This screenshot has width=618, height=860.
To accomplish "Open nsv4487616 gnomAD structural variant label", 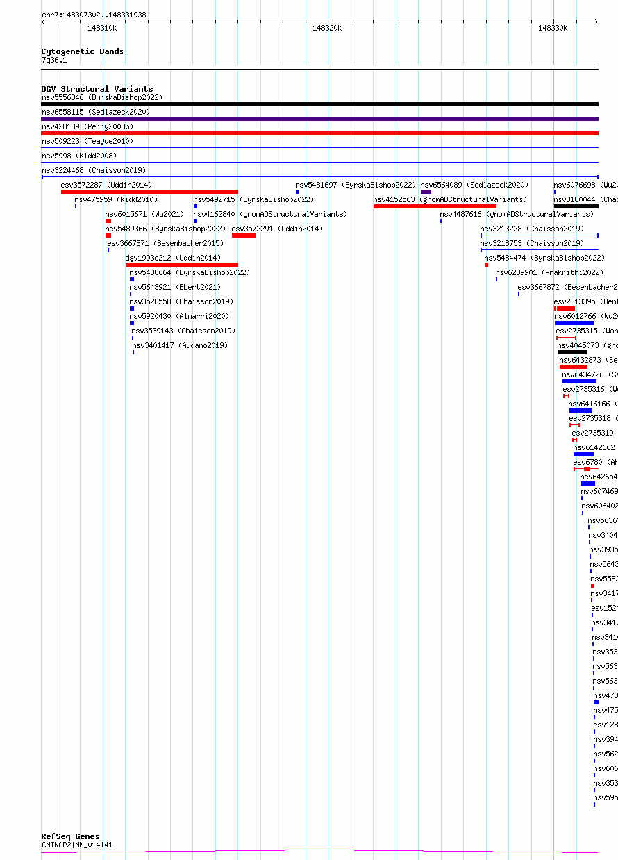I will pyautogui.click(x=517, y=214).
